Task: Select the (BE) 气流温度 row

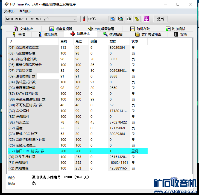Action: (78, 122)
